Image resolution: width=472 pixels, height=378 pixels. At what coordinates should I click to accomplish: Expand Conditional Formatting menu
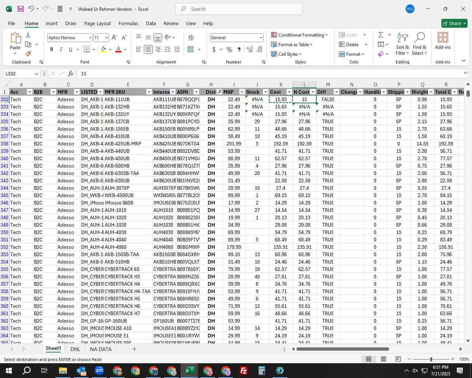click(299, 35)
